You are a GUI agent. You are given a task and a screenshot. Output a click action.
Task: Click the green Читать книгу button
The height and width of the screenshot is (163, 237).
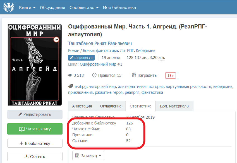35,129
